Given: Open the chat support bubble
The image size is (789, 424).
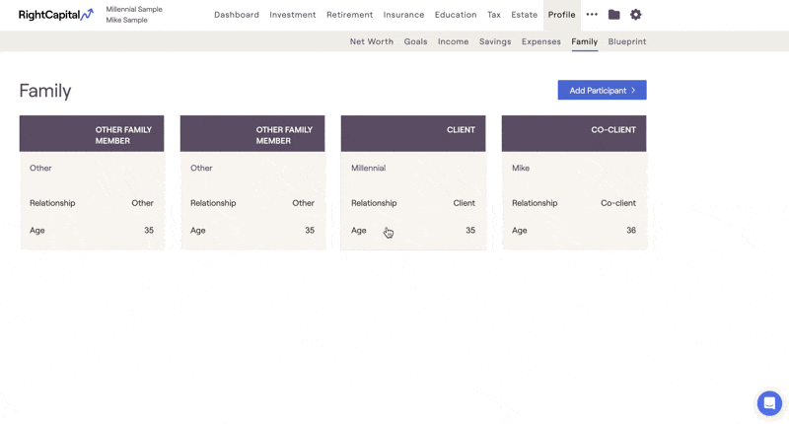Looking at the screenshot, I should coord(769,403).
